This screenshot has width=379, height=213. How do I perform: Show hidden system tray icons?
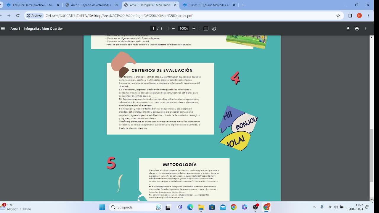coord(314,207)
